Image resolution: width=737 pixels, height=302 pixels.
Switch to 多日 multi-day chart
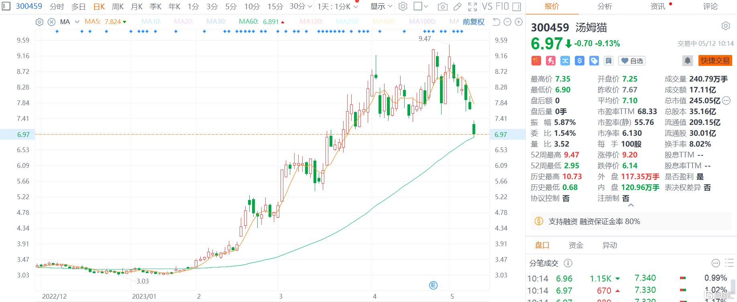[78, 6]
